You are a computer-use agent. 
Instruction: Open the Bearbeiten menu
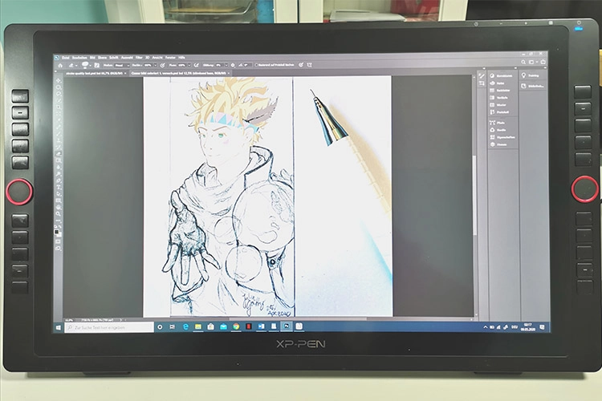(79, 58)
